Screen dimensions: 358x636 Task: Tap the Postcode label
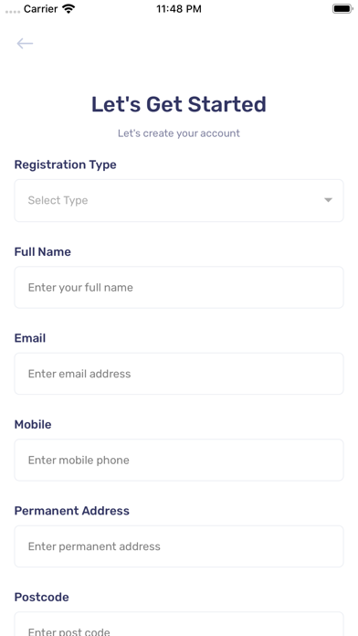[x=41, y=597]
